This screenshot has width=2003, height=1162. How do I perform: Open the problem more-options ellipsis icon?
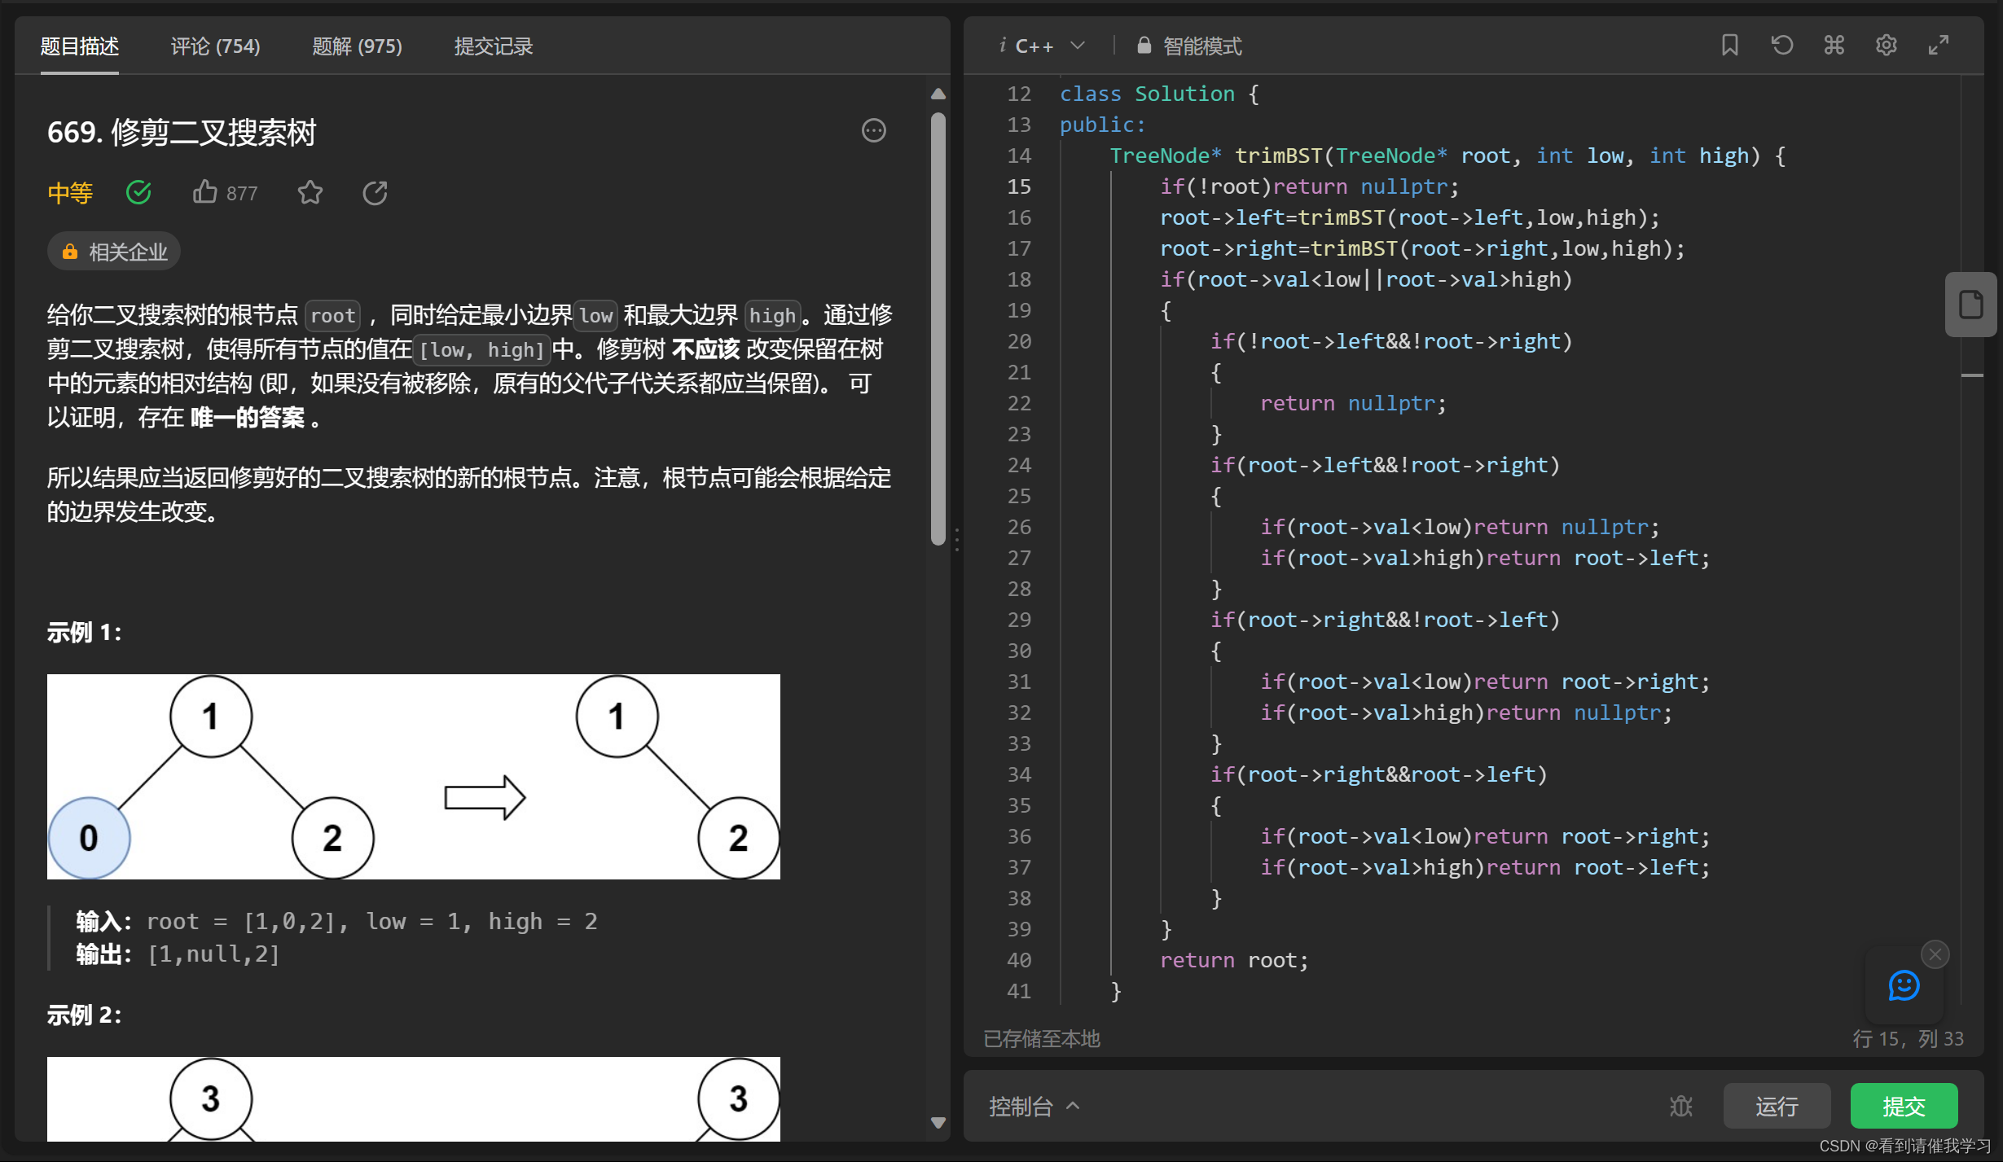click(x=873, y=130)
